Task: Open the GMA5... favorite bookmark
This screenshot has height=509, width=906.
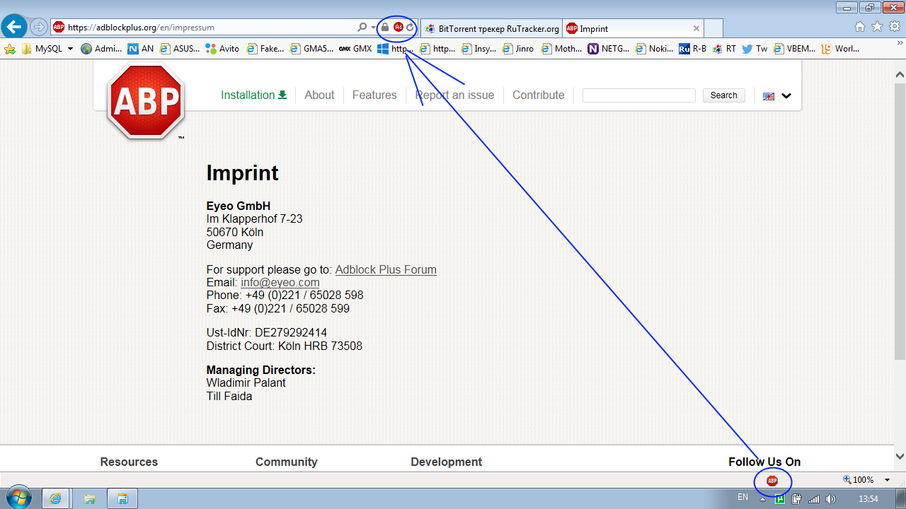Action: [x=311, y=49]
